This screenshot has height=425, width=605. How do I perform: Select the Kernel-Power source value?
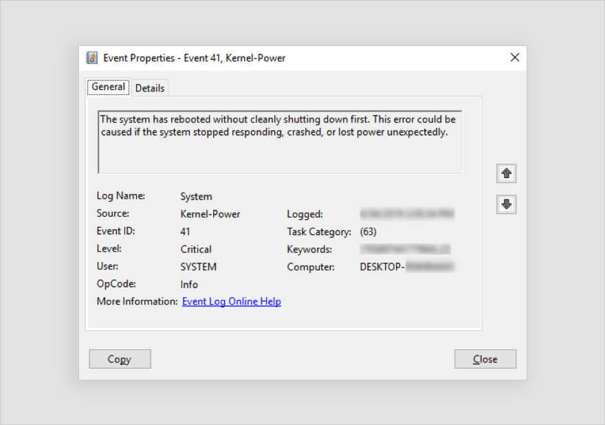[x=210, y=214]
